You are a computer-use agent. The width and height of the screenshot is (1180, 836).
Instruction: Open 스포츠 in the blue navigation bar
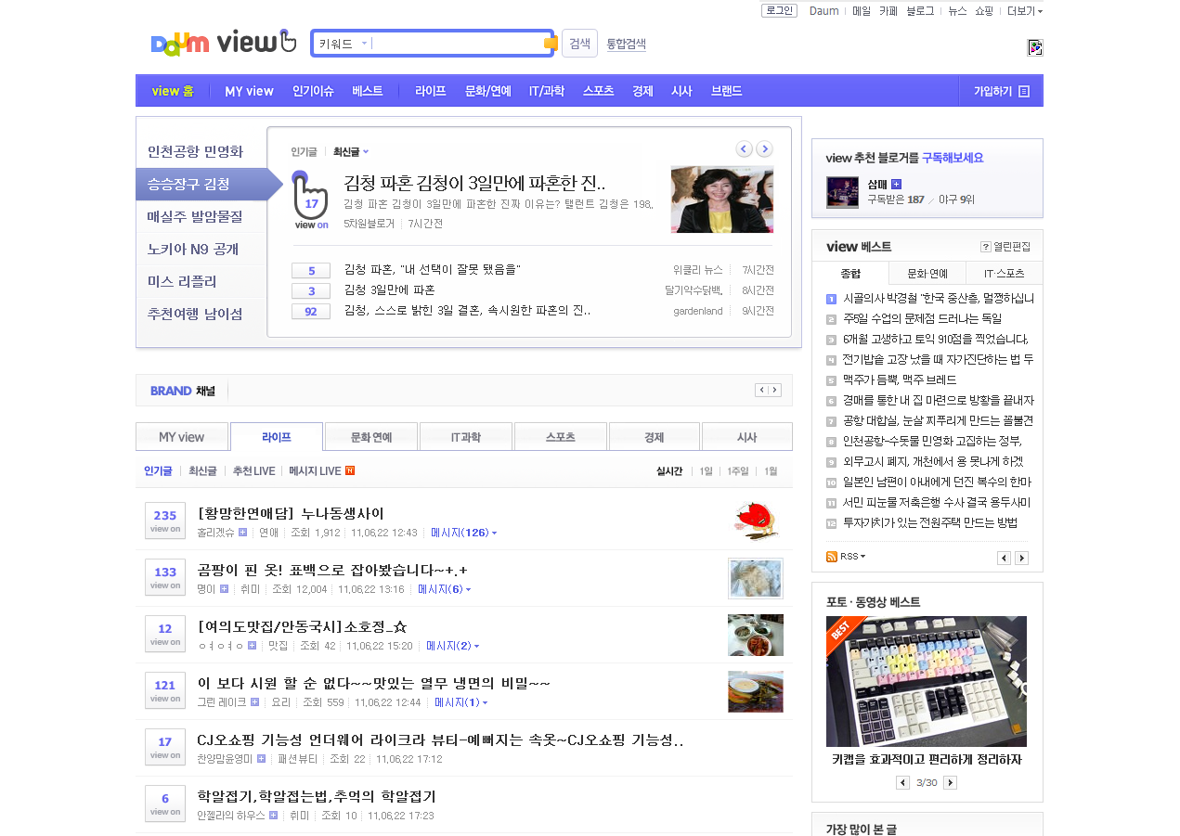(x=598, y=91)
